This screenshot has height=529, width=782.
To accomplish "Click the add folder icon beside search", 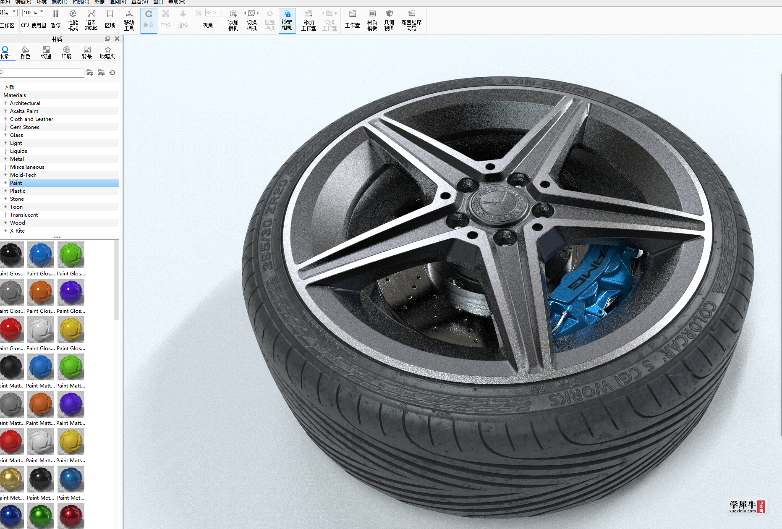I will click(90, 73).
